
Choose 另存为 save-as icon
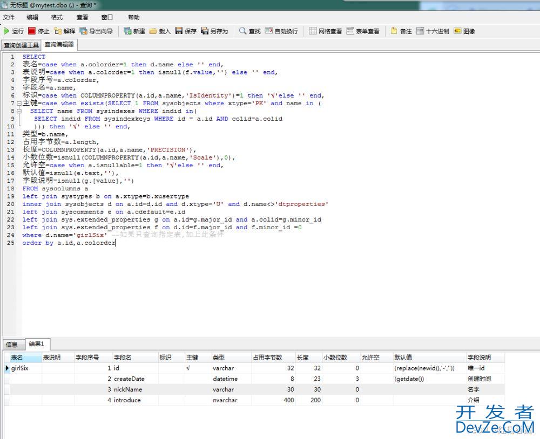pos(205,31)
